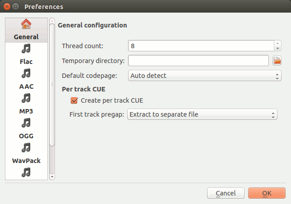Expand the First track pregap dropdown

click(x=202, y=114)
